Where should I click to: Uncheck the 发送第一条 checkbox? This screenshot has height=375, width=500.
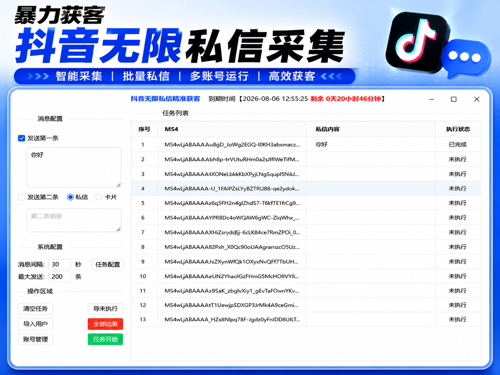(x=21, y=138)
